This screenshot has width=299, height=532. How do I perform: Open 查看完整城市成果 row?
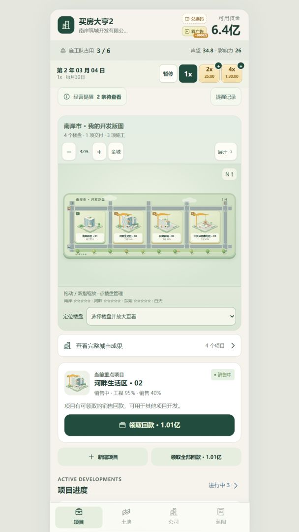click(149, 345)
